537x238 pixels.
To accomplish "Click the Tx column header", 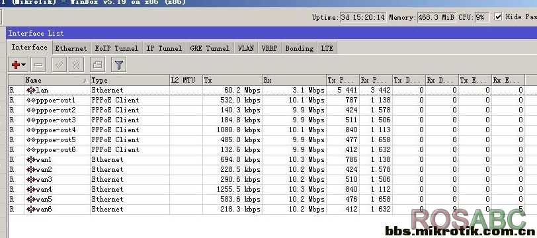I will tap(232, 81).
